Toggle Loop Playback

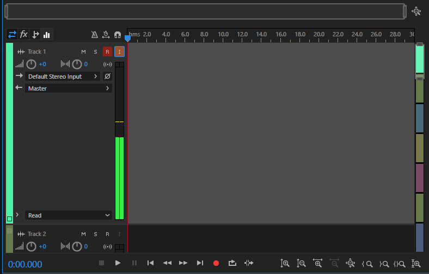point(232,263)
